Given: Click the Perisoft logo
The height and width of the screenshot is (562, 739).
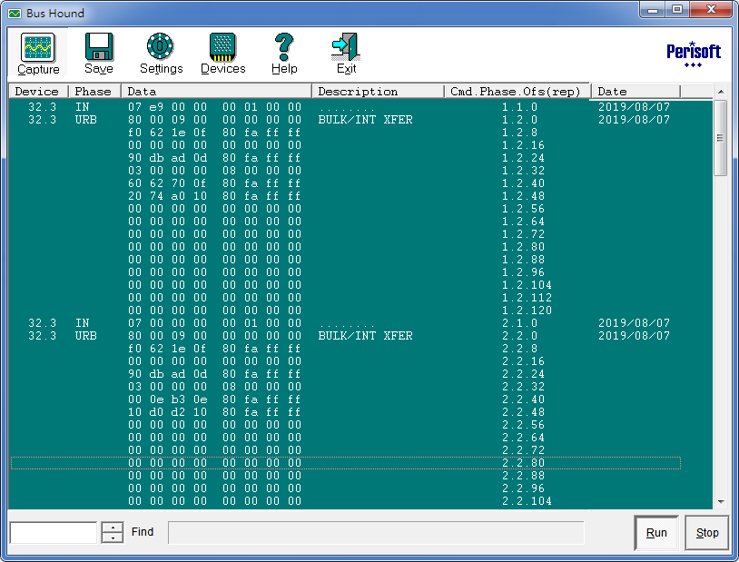Looking at the screenshot, I should click(693, 53).
